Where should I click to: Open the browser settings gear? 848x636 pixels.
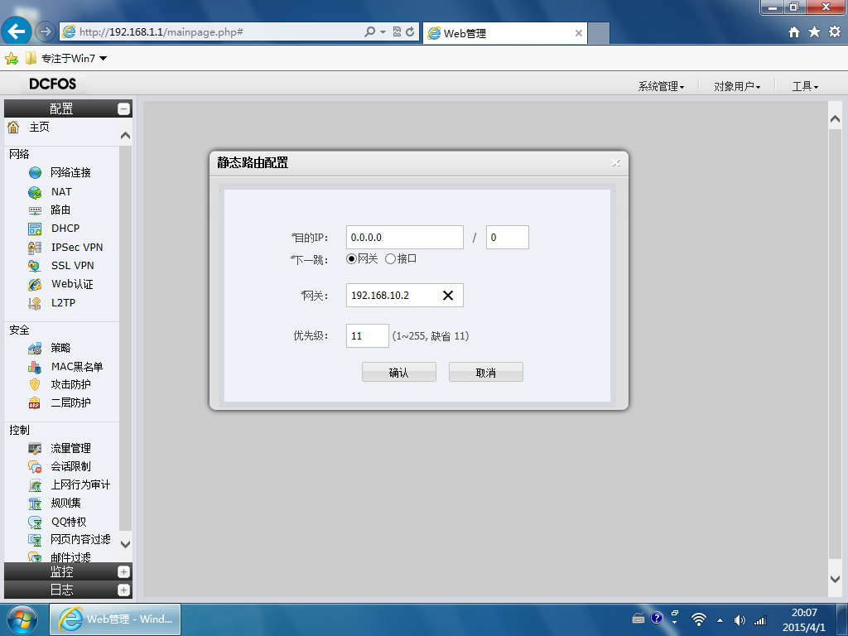point(835,32)
